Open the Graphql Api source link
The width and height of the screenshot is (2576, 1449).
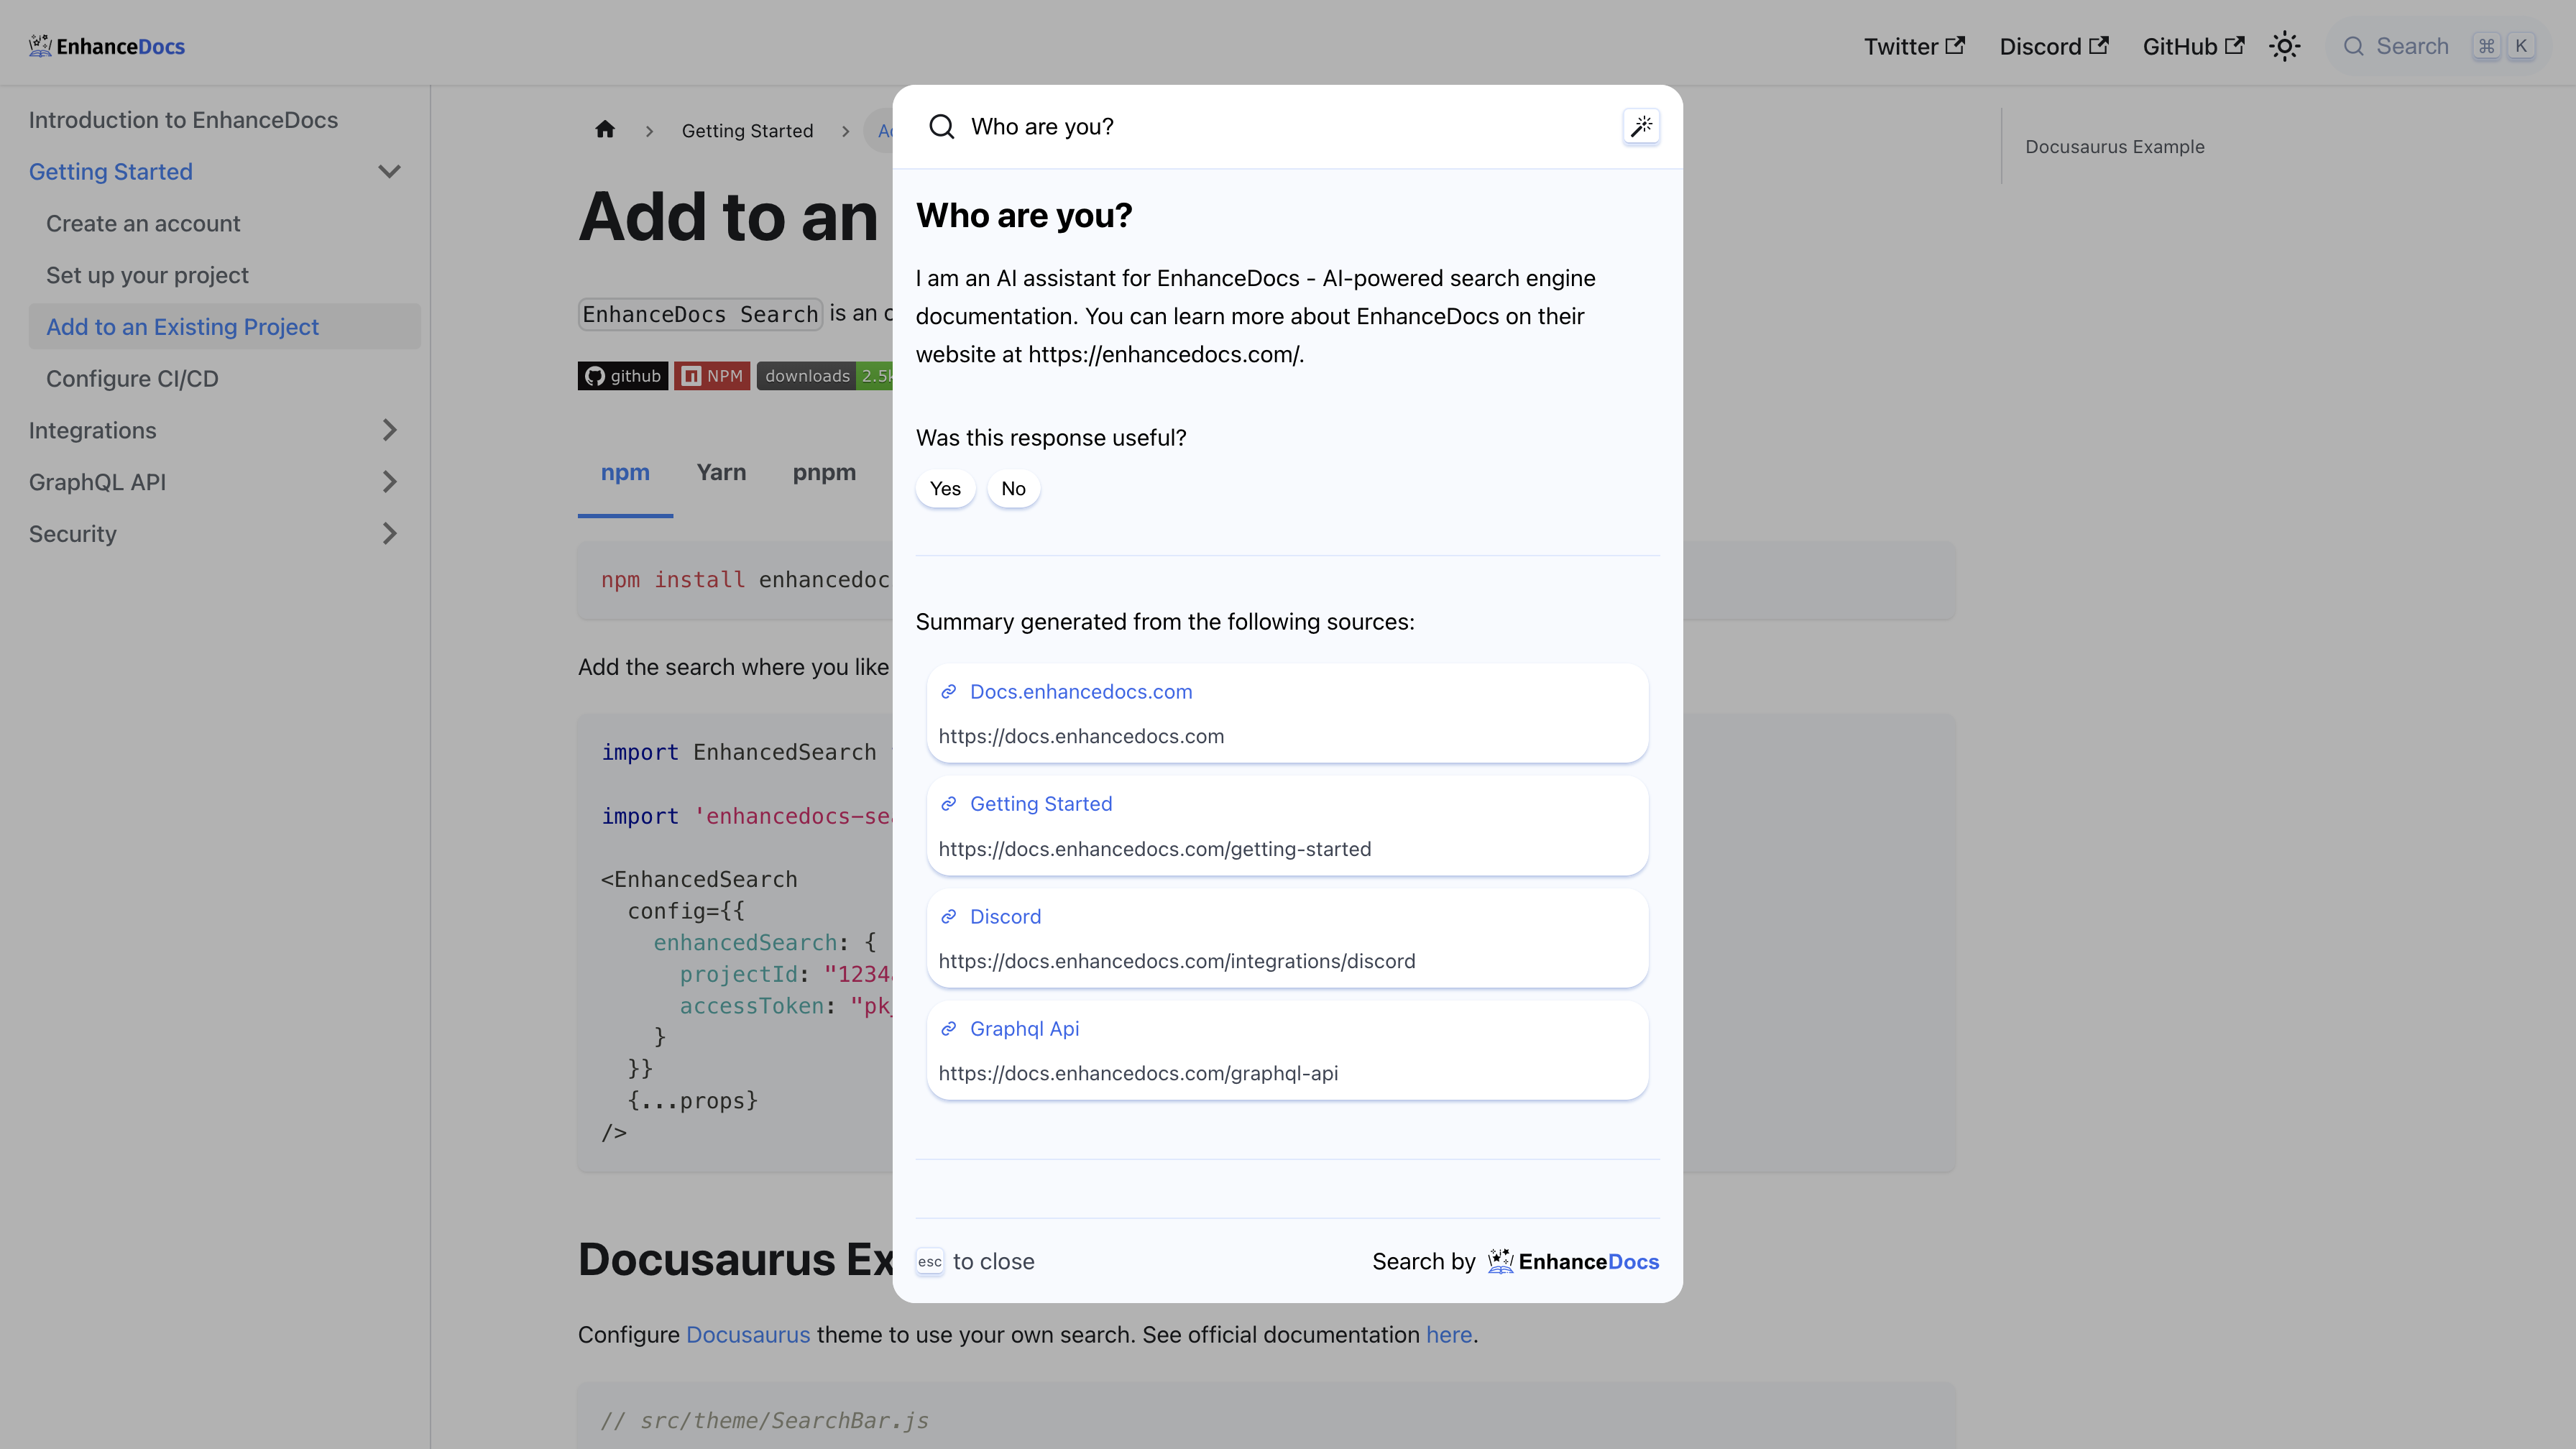(1024, 1029)
